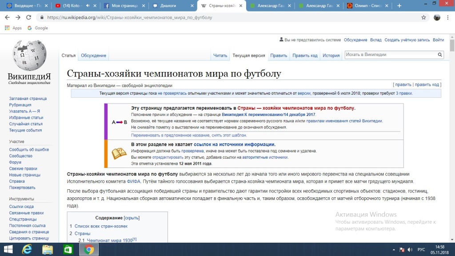Close the Диалоги tab

coord(192,5)
